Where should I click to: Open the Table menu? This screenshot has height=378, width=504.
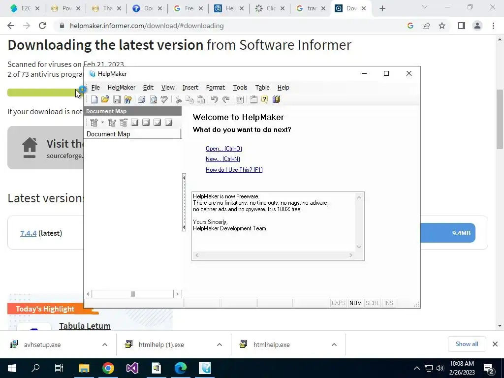pyautogui.click(x=262, y=88)
